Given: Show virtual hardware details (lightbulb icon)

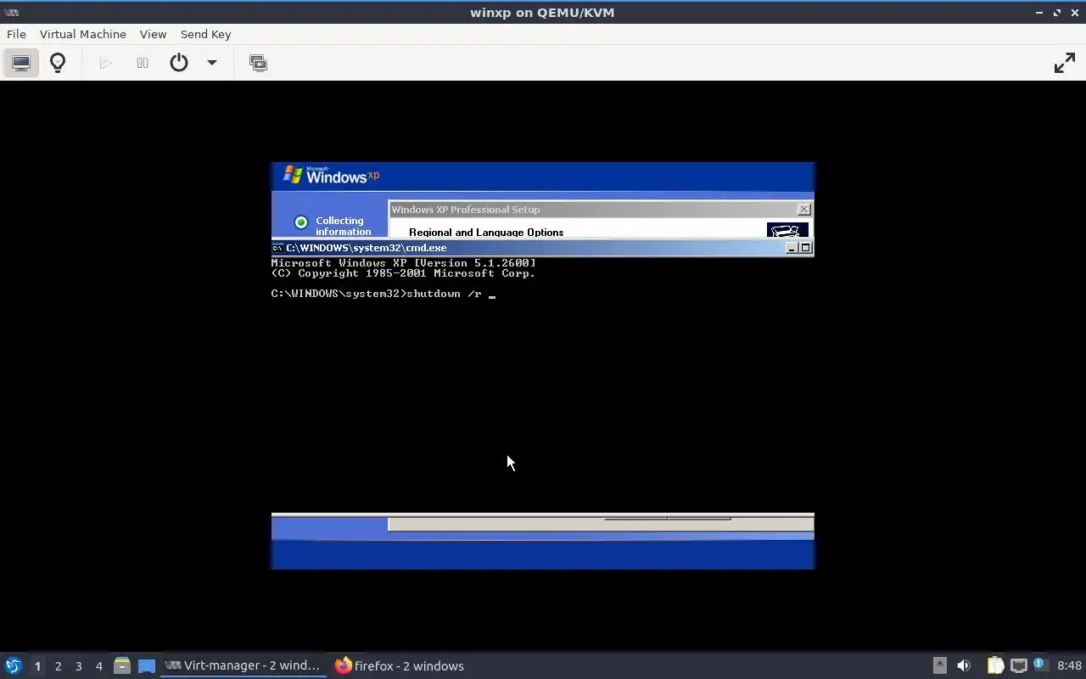Looking at the screenshot, I should pos(58,63).
